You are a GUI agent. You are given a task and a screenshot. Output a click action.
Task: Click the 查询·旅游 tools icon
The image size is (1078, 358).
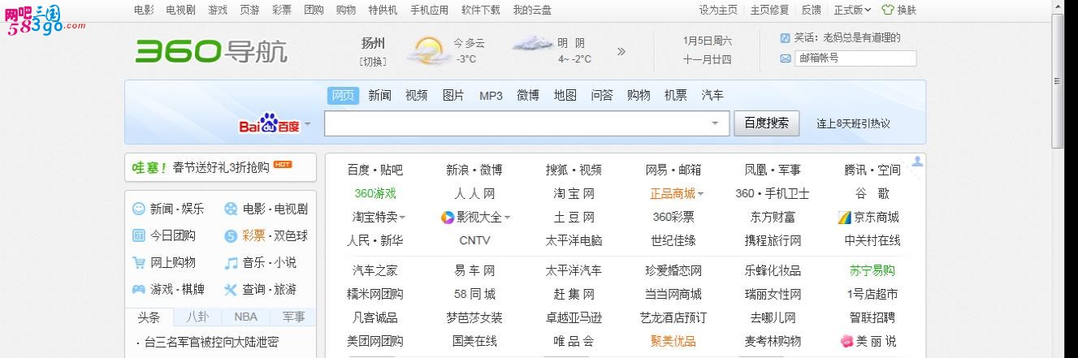pyautogui.click(x=231, y=289)
